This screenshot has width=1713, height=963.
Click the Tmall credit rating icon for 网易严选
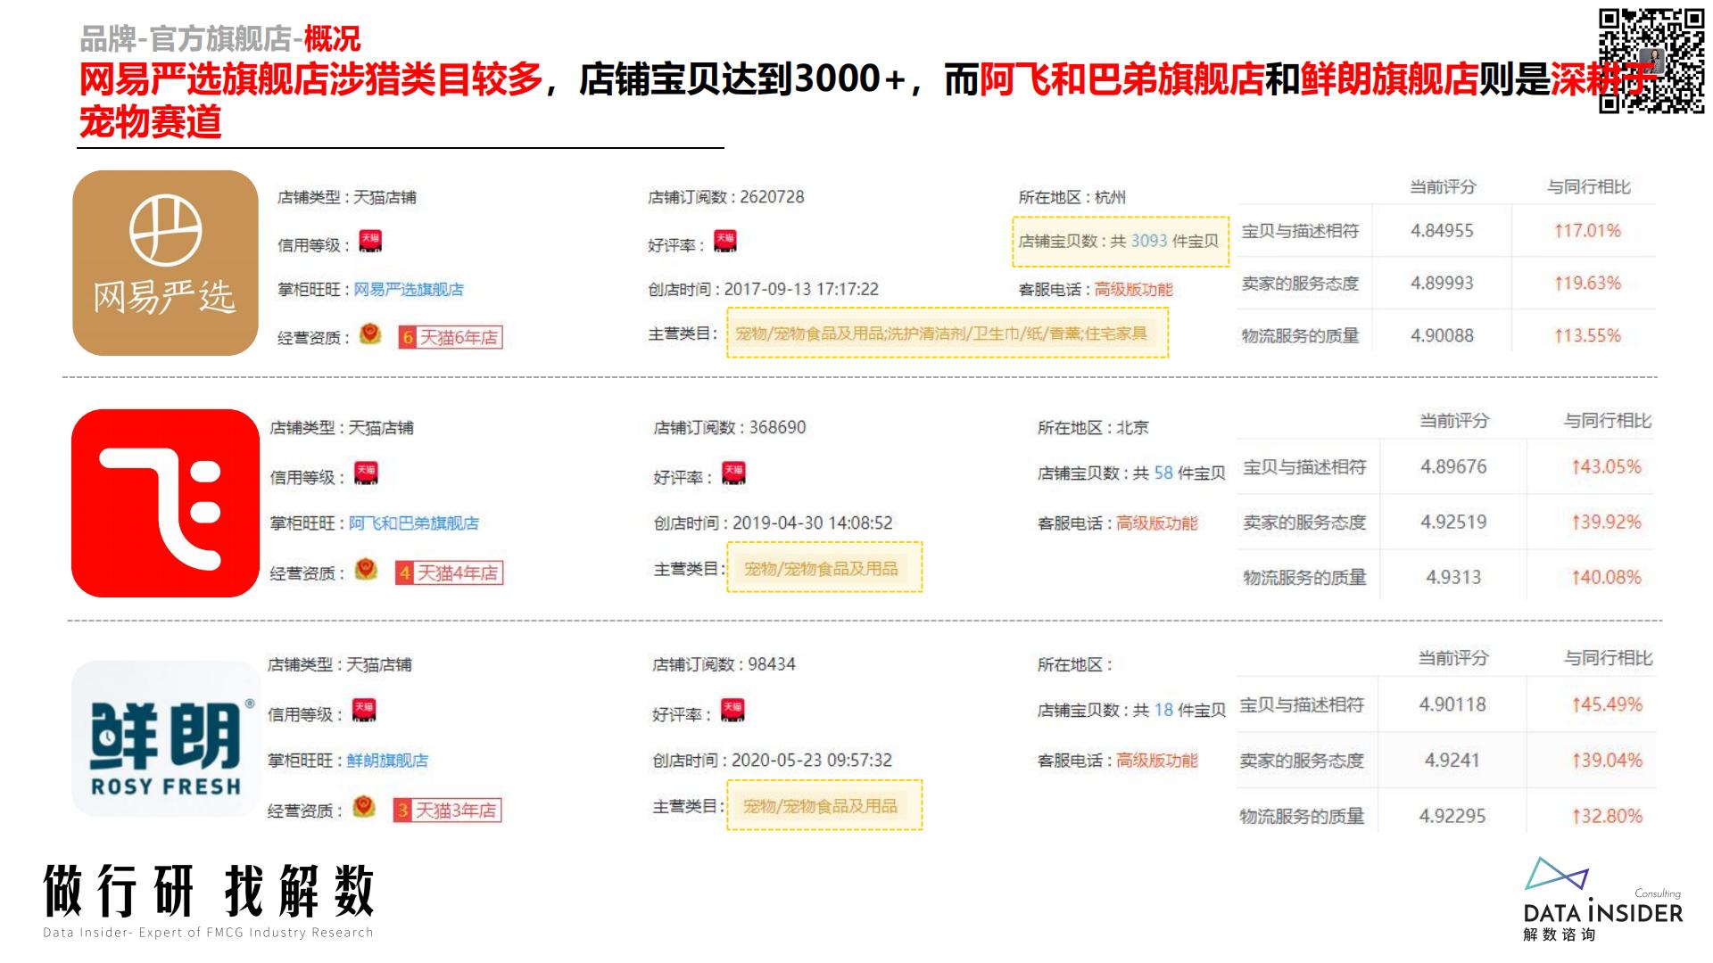pos(370,242)
